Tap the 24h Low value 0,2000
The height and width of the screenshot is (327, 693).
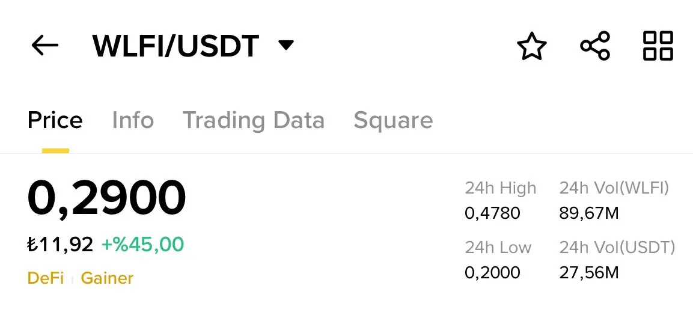coord(492,273)
